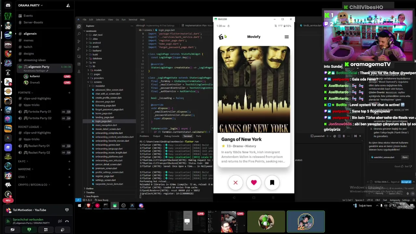Select the Yoshi avatar participant tile
The image size is (416, 234).
click(x=266, y=222)
